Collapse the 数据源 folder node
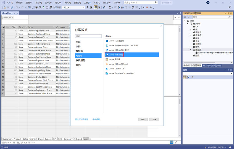Screen dimensions: 234x149 click(x=190, y=50)
